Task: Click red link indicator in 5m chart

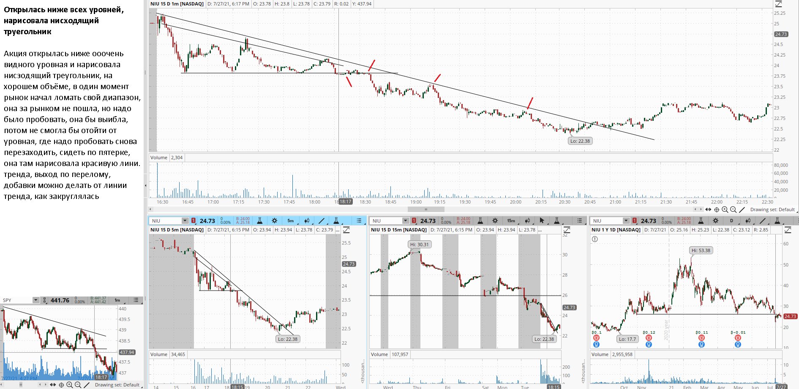Action: 194,220
